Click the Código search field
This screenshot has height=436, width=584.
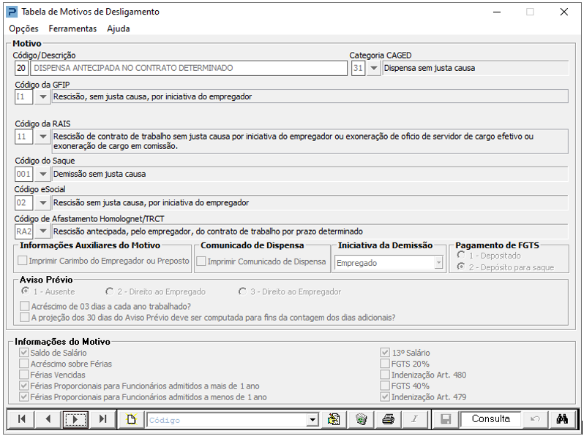pyautogui.click(x=233, y=420)
